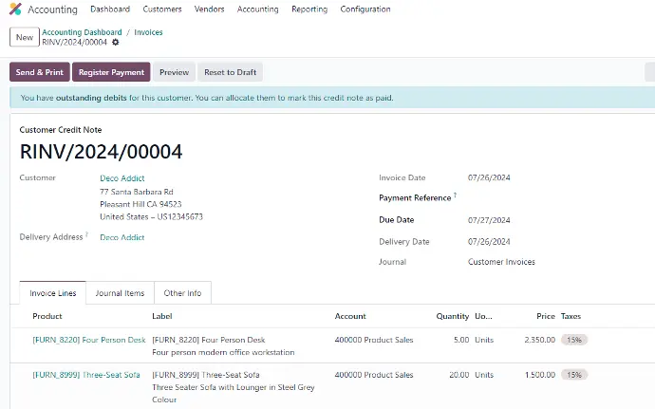Switch to the Journal Items tab
Image resolution: width=655 pixels, height=409 pixels.
click(120, 293)
